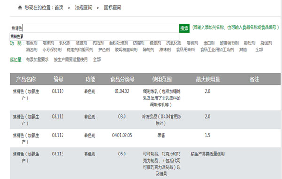Select 按生产需要适量使用 filter option
This screenshot has height=179, width=282.
pos(70,60)
